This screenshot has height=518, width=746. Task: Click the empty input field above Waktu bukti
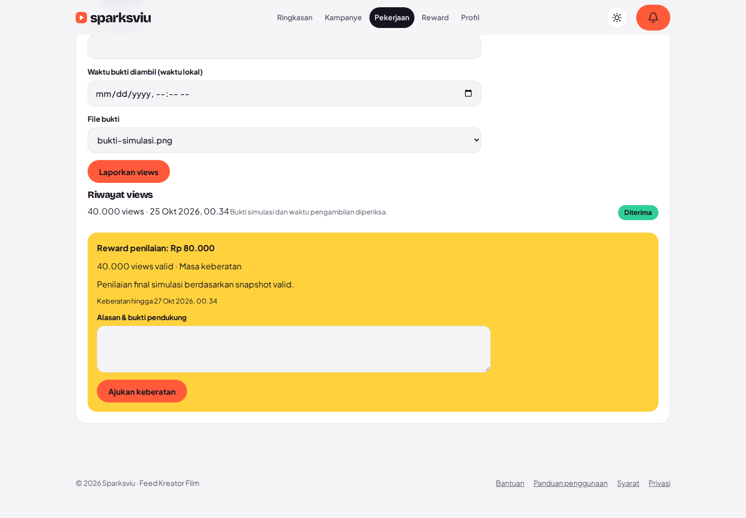point(284,47)
